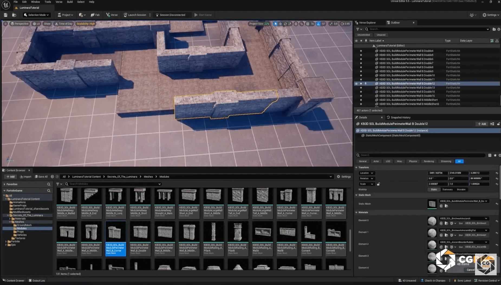Toggle scale snapping icon in viewport
501x285 pixels.
pos(331,24)
